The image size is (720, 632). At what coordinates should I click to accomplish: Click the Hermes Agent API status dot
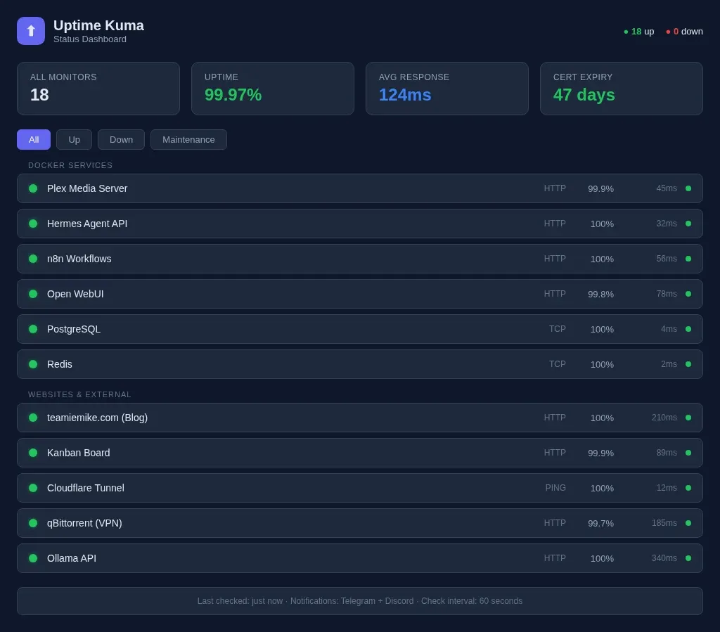[33, 224]
